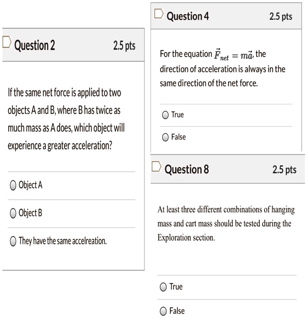
Task: Click the 2.5 pts label of Question 8
Action: coord(284,170)
